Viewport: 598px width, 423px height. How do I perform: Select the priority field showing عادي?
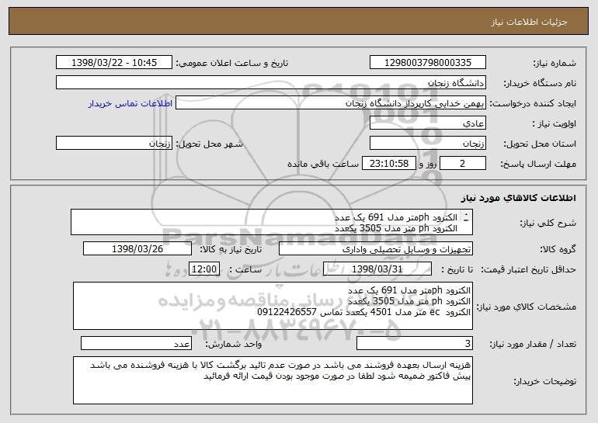click(427, 123)
